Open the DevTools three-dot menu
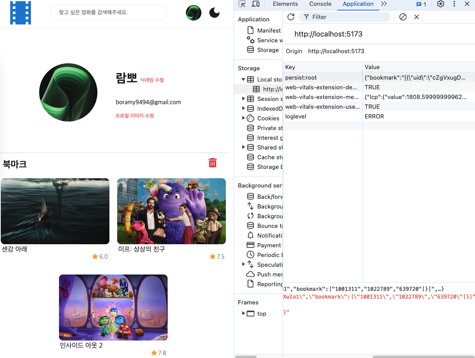The height and width of the screenshot is (358, 475). pyautogui.click(x=454, y=4)
